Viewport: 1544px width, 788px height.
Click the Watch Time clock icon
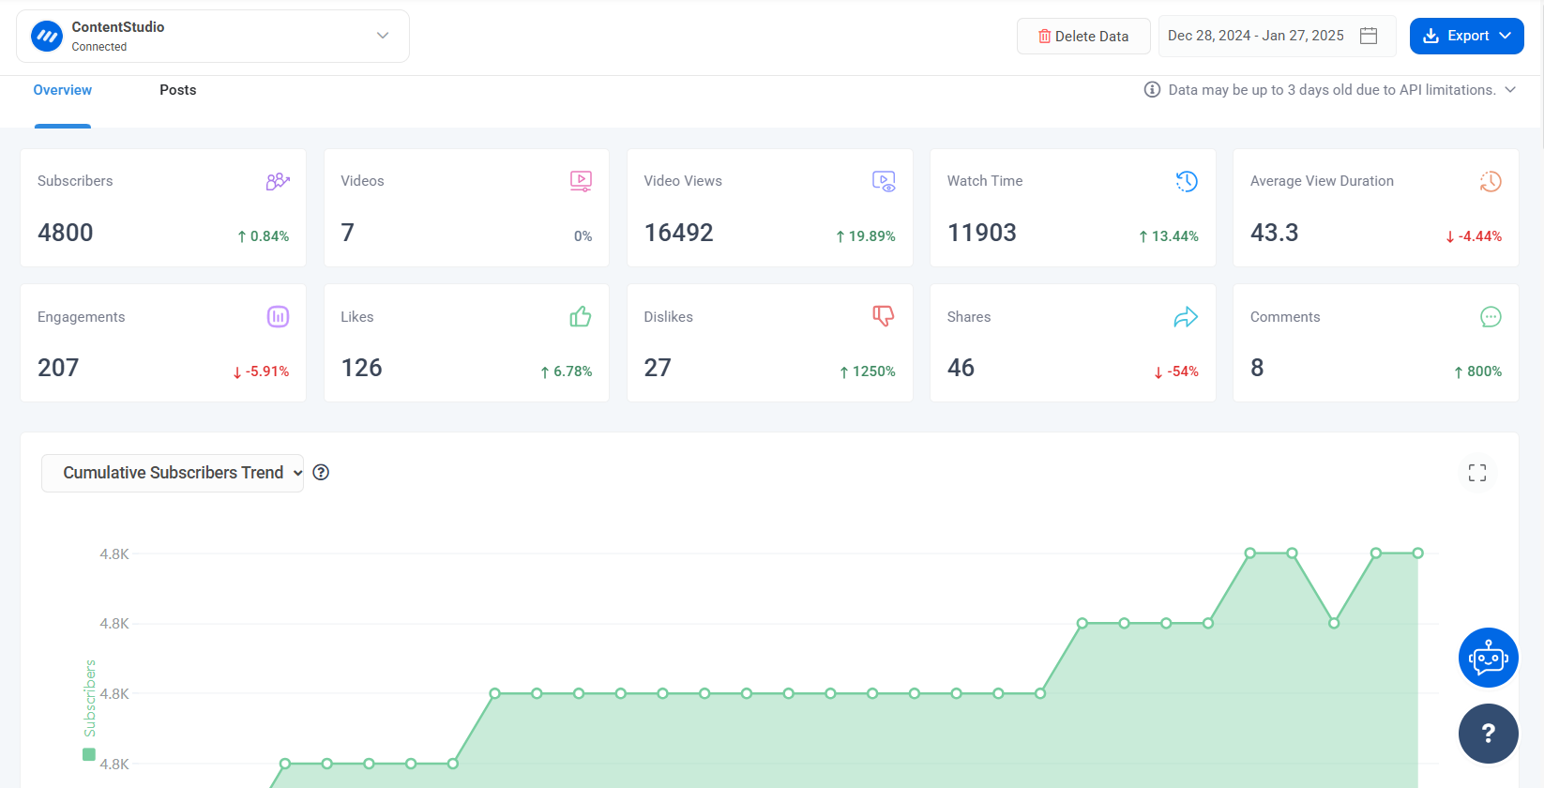[1187, 181]
